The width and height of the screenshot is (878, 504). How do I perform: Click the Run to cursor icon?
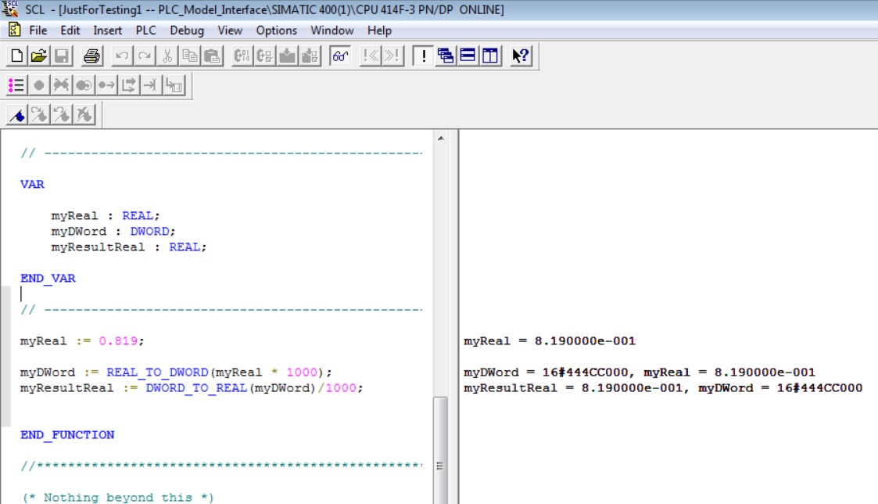(x=151, y=85)
